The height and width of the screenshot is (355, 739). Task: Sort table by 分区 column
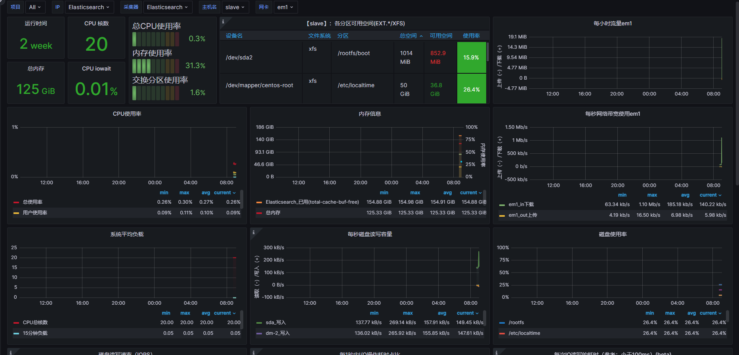point(343,36)
